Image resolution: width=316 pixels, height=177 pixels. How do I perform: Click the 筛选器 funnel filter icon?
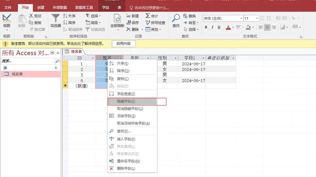coord(56,19)
